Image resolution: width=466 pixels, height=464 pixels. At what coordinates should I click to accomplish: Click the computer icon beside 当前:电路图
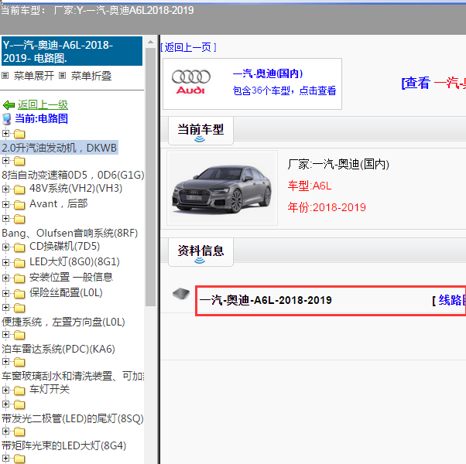(7, 119)
